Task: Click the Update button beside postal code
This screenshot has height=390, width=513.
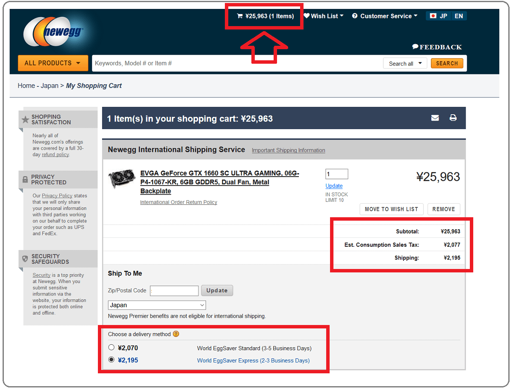Action: point(217,291)
